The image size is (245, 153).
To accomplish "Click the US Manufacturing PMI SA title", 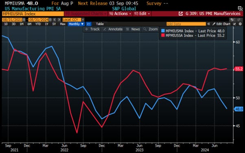I will [x=33, y=9].
